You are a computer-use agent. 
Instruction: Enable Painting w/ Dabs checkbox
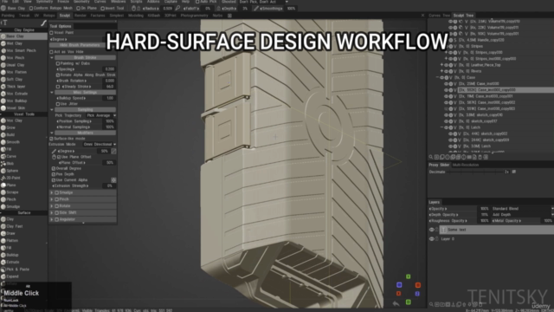click(58, 63)
